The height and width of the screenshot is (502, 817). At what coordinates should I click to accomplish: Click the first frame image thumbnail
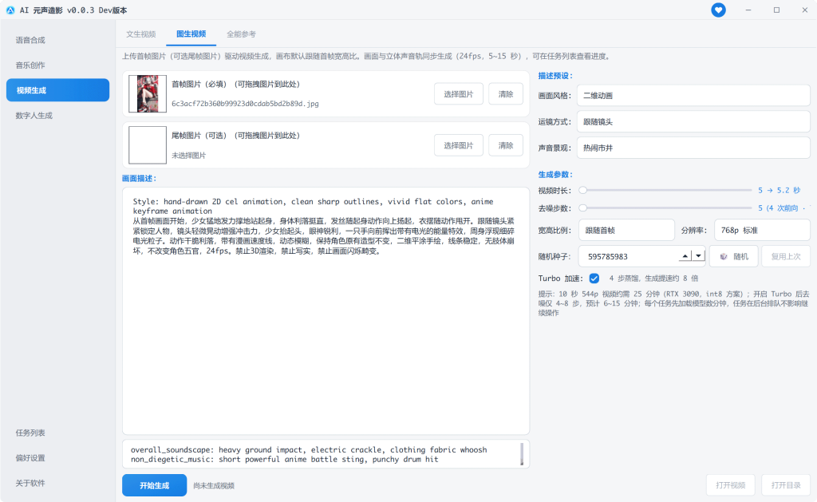148,94
